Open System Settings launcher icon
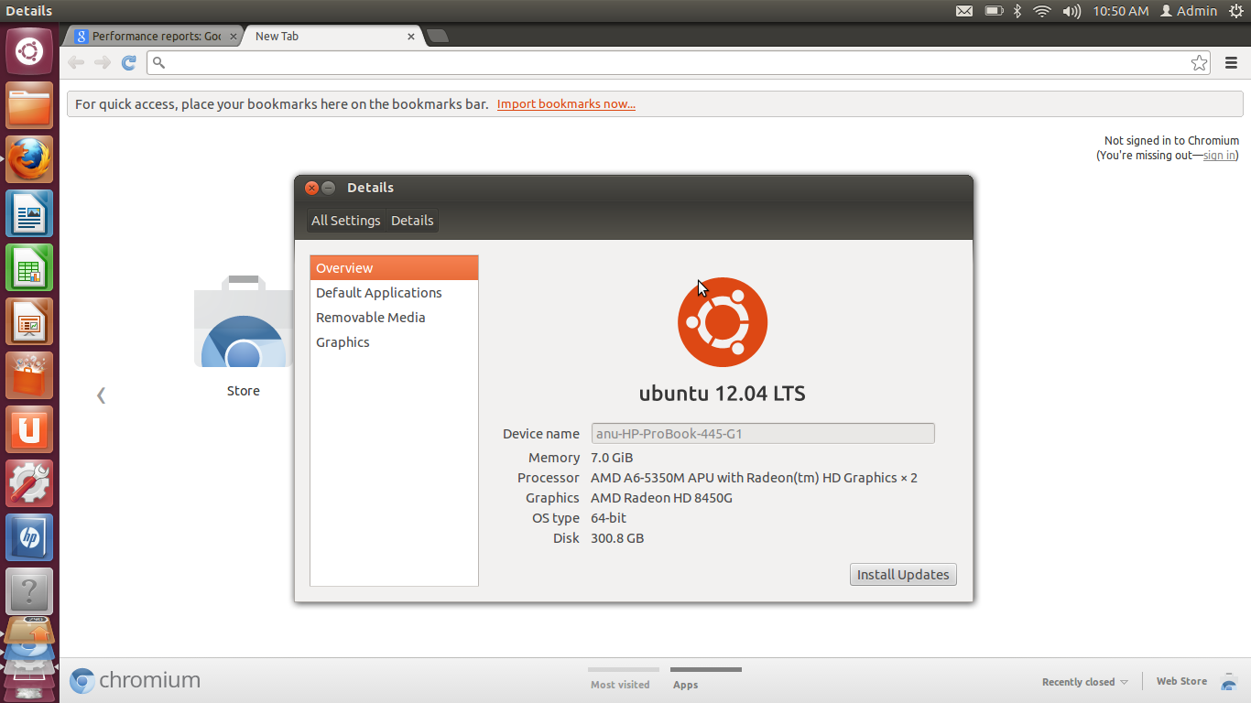Screen dimensions: 1251x703 click(29, 484)
